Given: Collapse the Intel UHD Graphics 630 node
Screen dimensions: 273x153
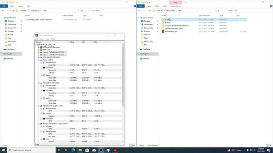Looking at the screenshot, I should pos(39,106).
